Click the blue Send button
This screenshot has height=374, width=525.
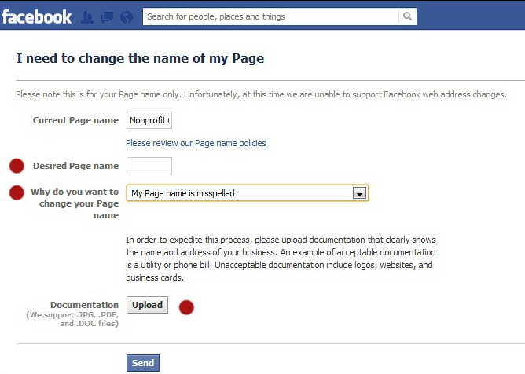143,363
